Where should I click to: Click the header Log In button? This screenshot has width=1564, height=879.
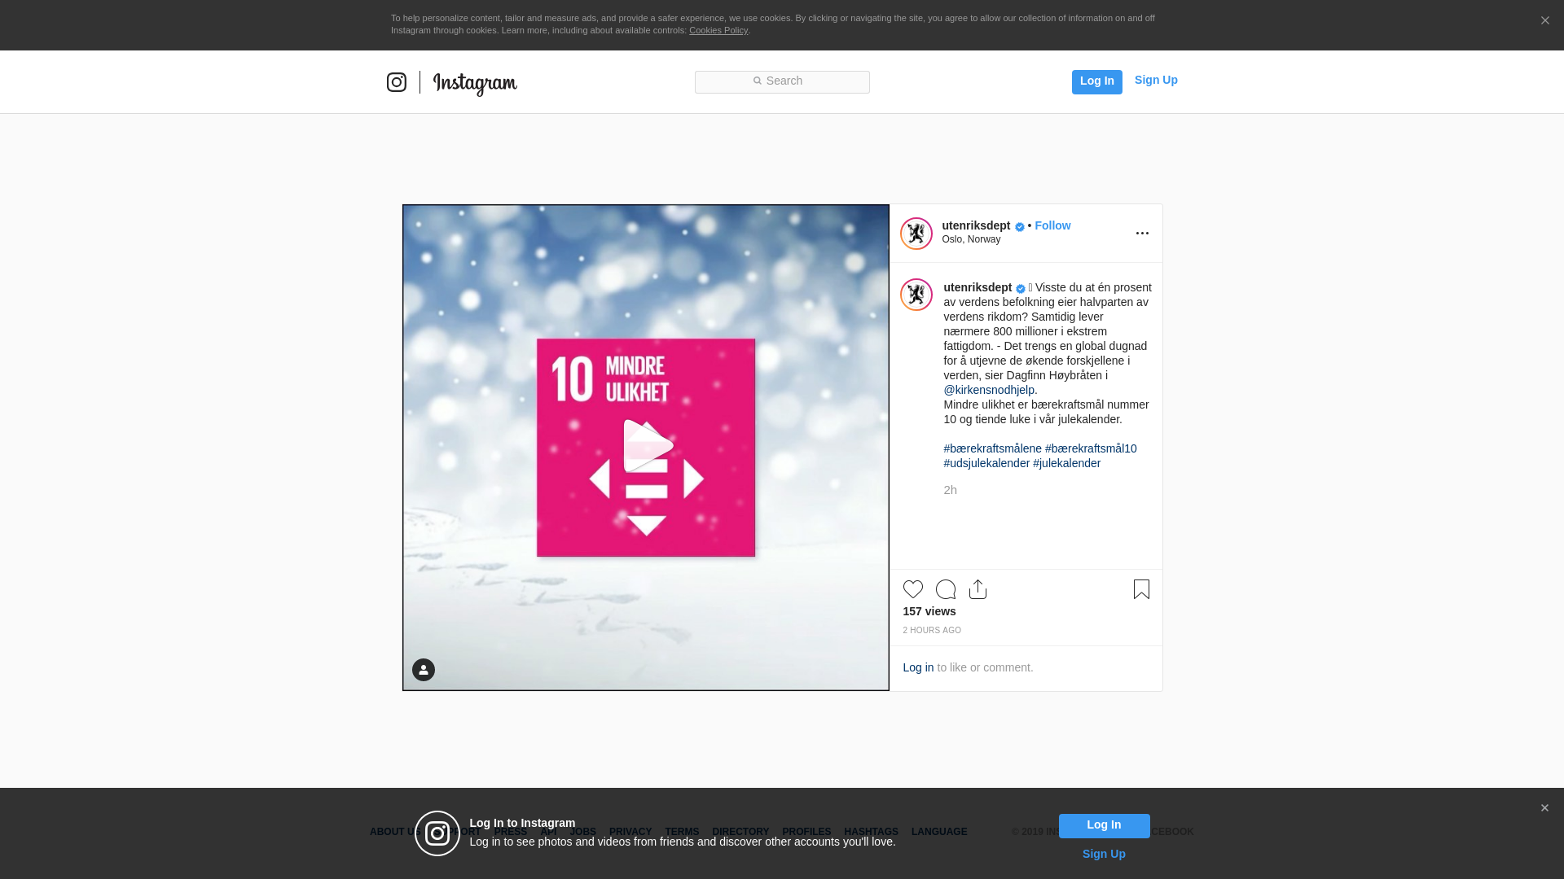pyautogui.click(x=1096, y=81)
